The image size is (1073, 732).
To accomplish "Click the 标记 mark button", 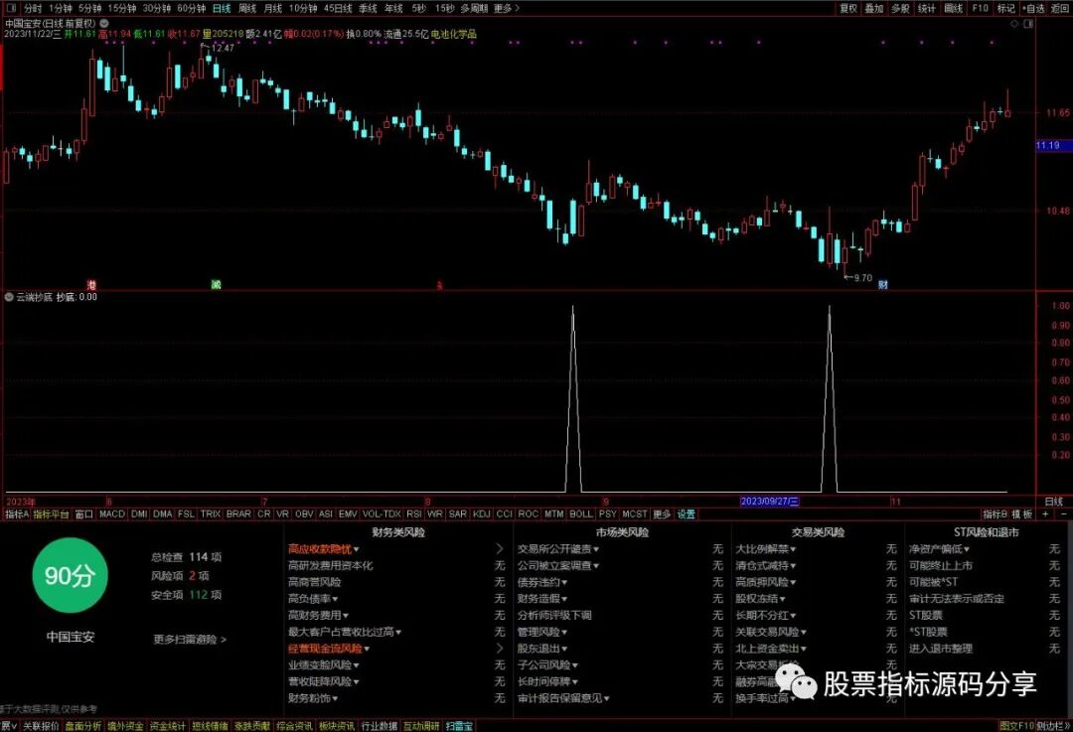I will [1005, 8].
